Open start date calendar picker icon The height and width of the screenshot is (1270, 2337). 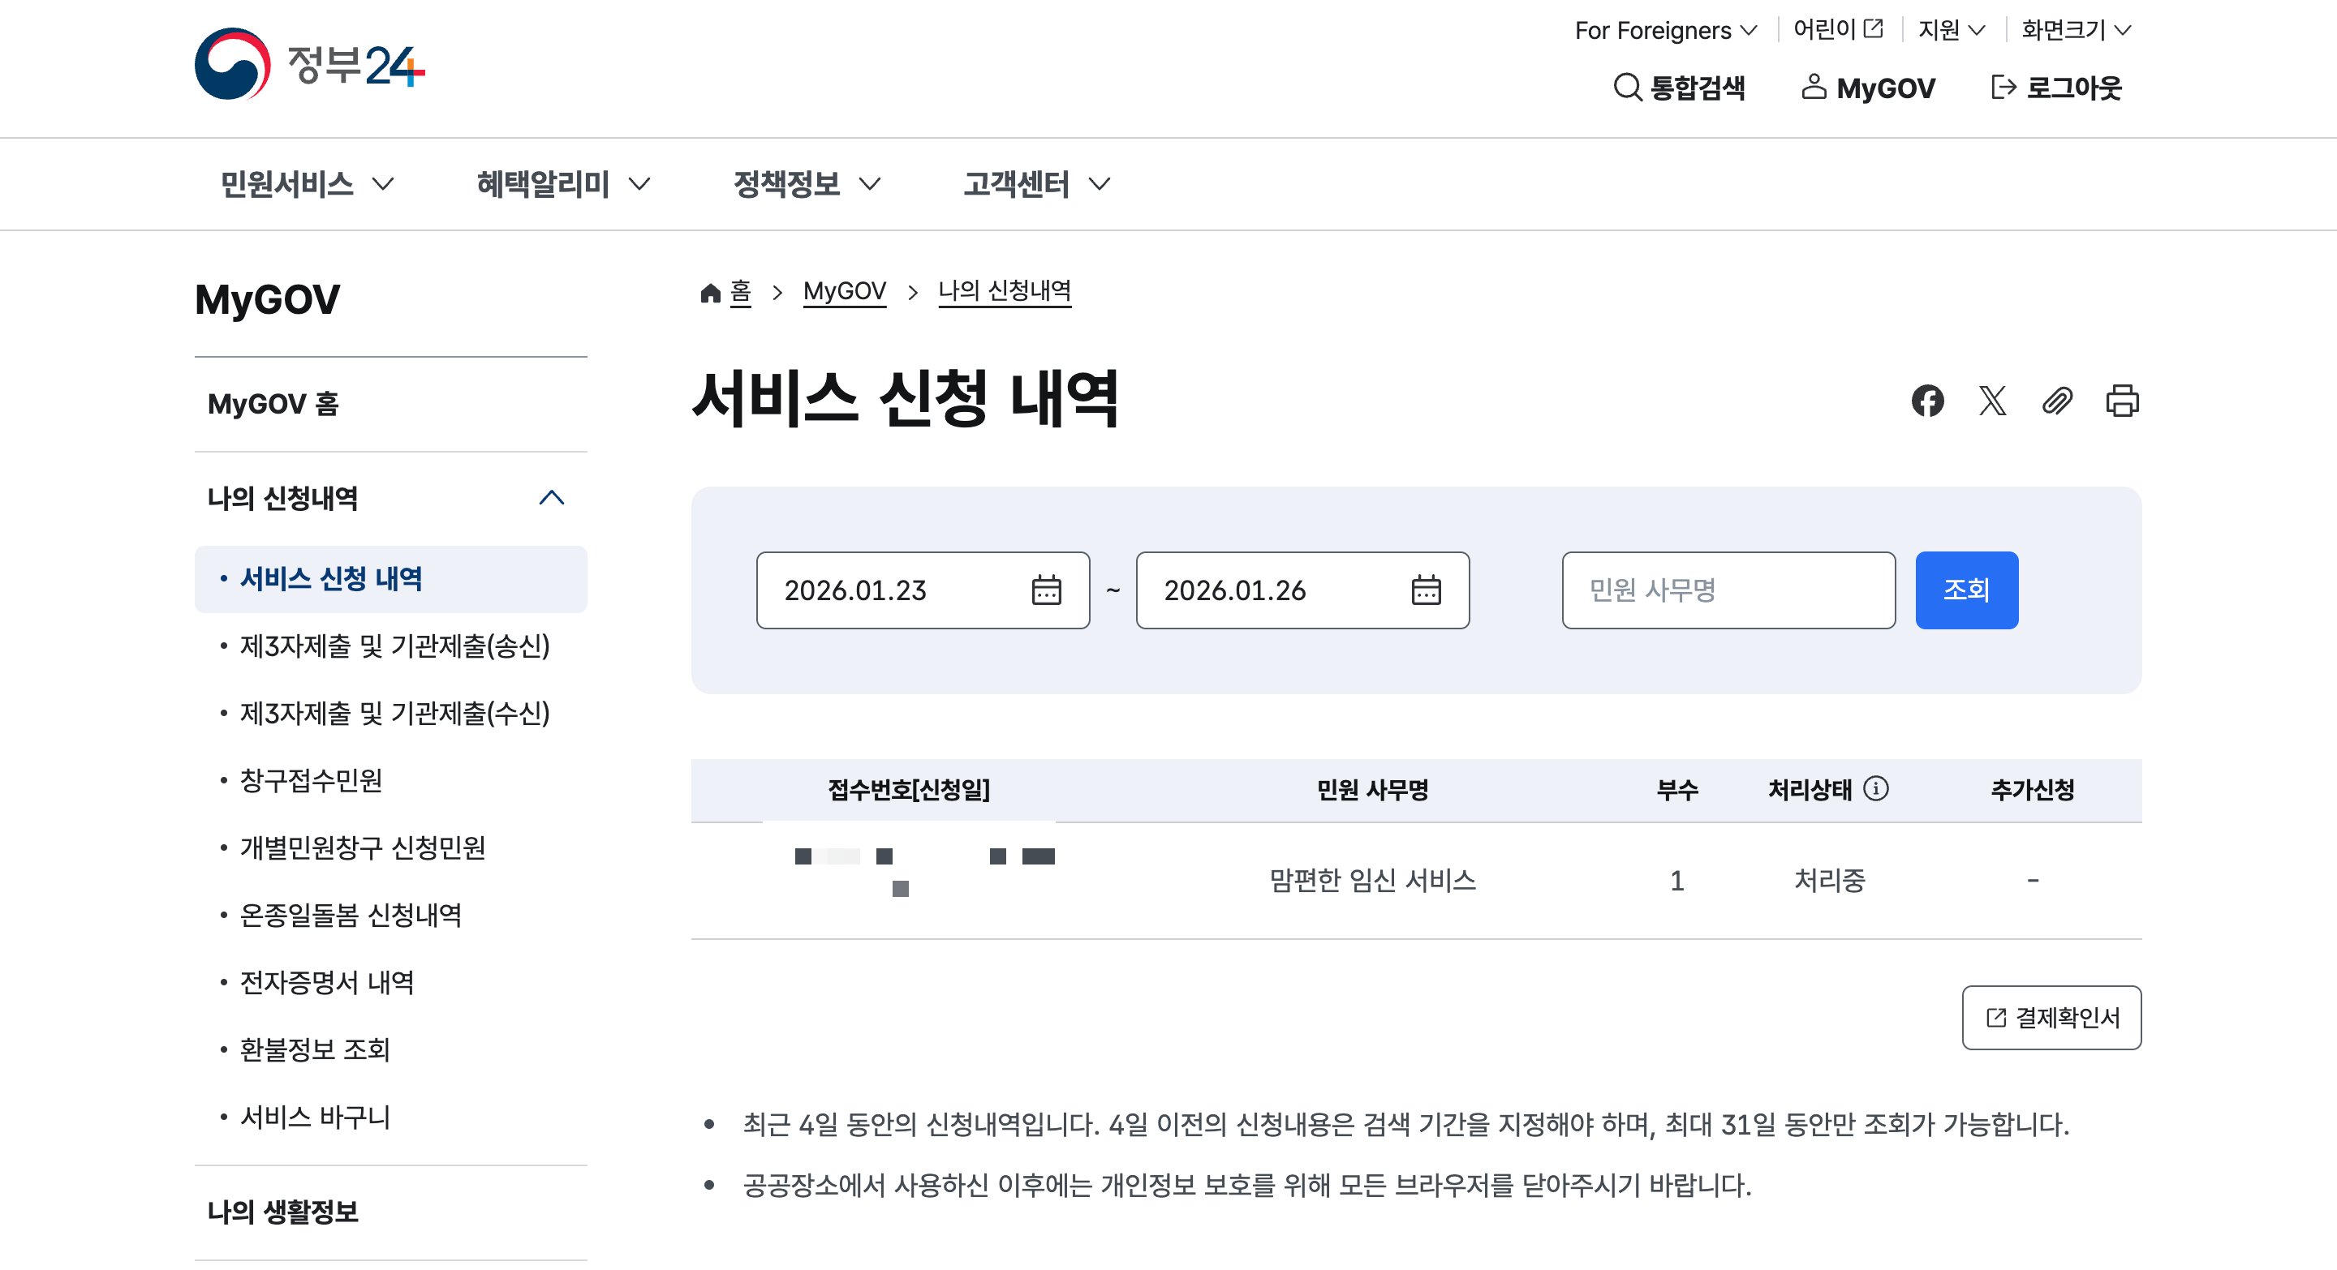(x=1046, y=590)
